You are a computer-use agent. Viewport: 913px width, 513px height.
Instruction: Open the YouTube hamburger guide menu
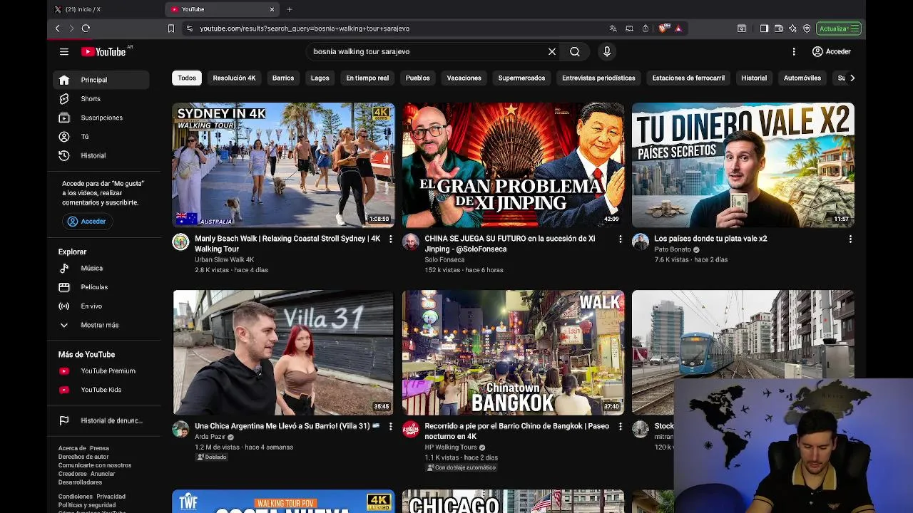click(x=64, y=51)
